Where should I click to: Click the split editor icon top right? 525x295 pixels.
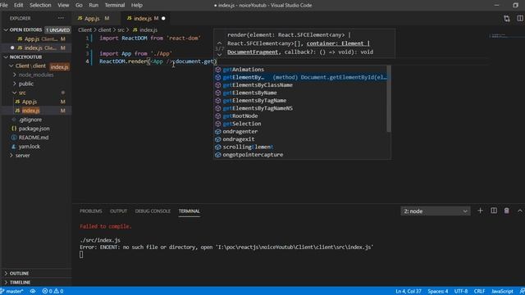[520, 18]
